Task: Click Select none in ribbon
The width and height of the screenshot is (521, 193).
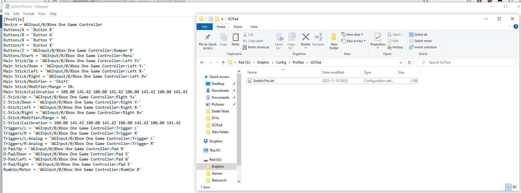Action: pos(420,41)
